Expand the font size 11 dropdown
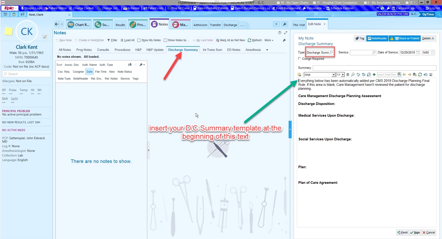This screenshot has height=239, width=442. 343,75
